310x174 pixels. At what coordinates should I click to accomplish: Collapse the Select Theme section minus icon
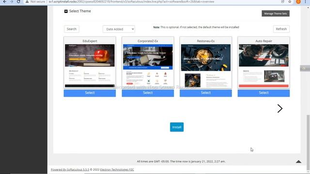tap(66, 11)
